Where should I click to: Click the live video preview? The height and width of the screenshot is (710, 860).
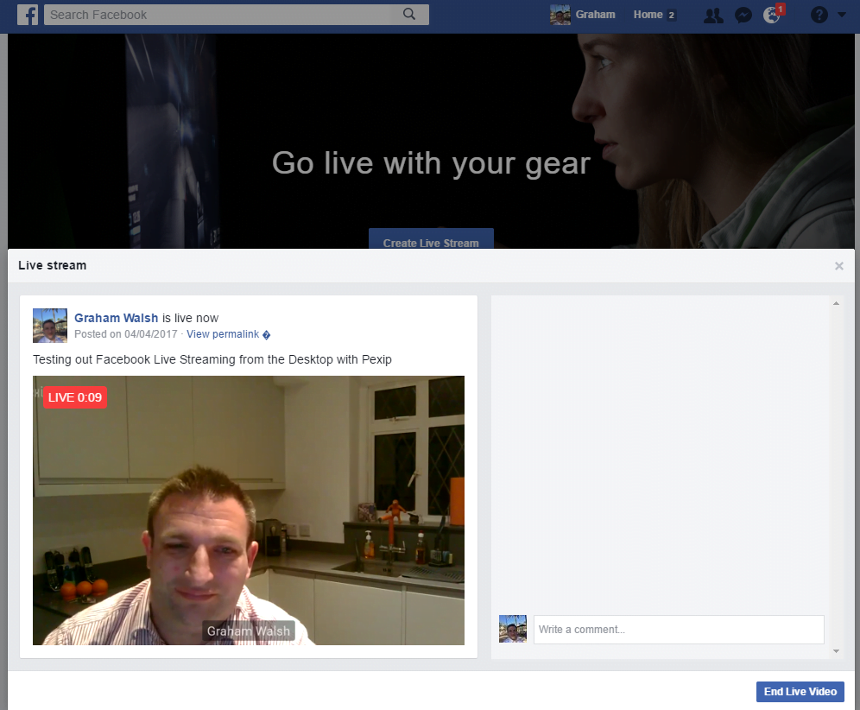pyautogui.click(x=249, y=510)
